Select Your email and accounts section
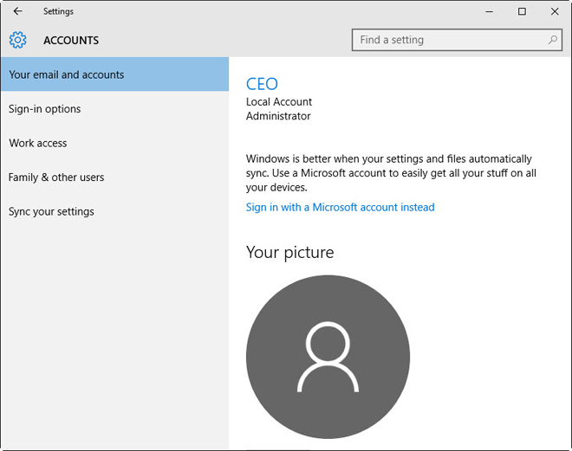The image size is (572, 451). tap(67, 74)
